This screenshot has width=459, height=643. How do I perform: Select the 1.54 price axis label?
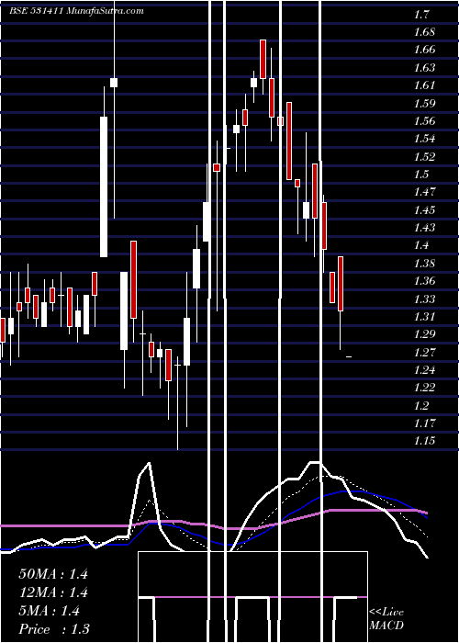(x=424, y=139)
